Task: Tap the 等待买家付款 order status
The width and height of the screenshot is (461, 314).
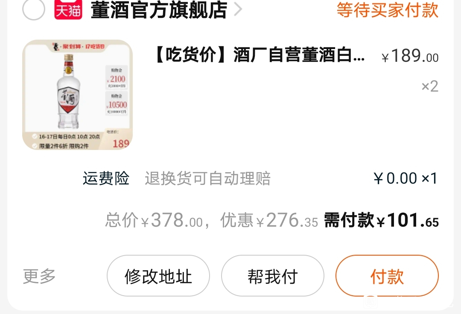Action: 388,10
